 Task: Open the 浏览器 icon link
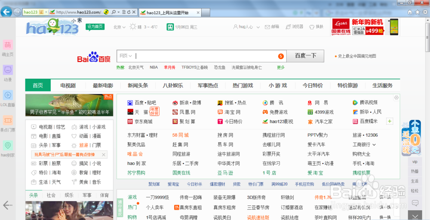click(294, 27)
